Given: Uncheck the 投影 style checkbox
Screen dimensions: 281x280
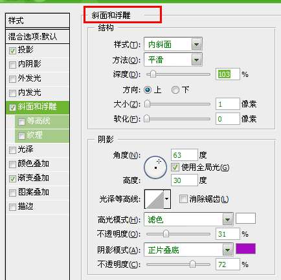Looking at the screenshot, I should 12,50.
